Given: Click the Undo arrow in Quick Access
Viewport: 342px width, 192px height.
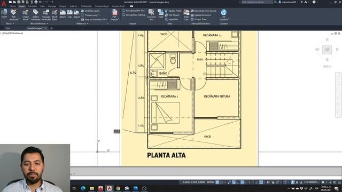Looking at the screenshot, I should click(x=41, y=2).
